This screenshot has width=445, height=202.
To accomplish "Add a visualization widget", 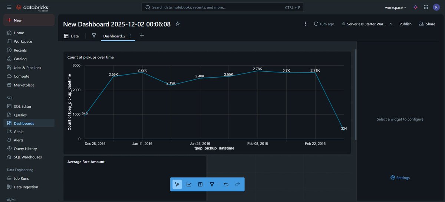I will [x=189, y=184].
